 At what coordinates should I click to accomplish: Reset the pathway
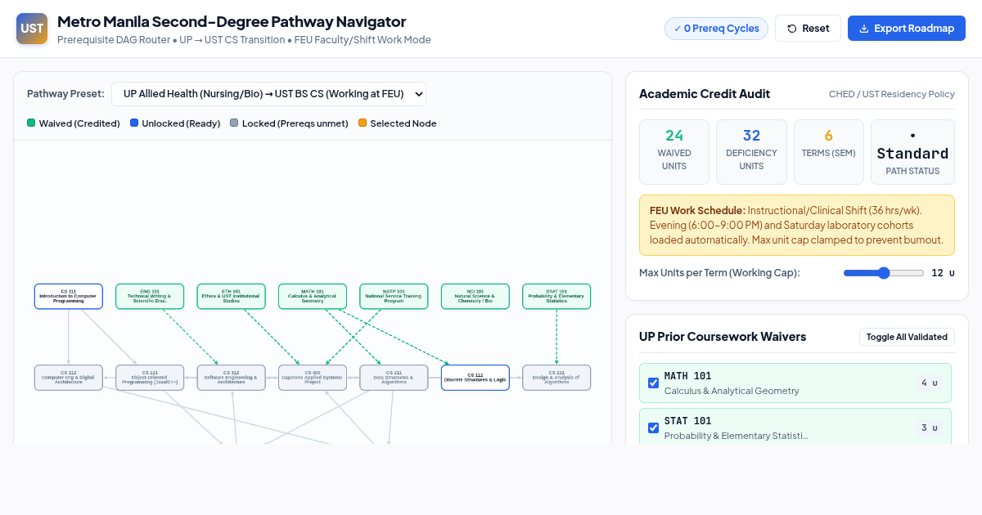808,29
